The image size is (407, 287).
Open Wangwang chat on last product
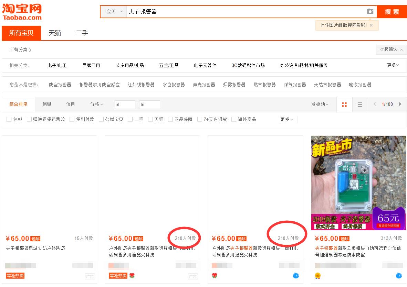pyautogui.click(x=398, y=276)
